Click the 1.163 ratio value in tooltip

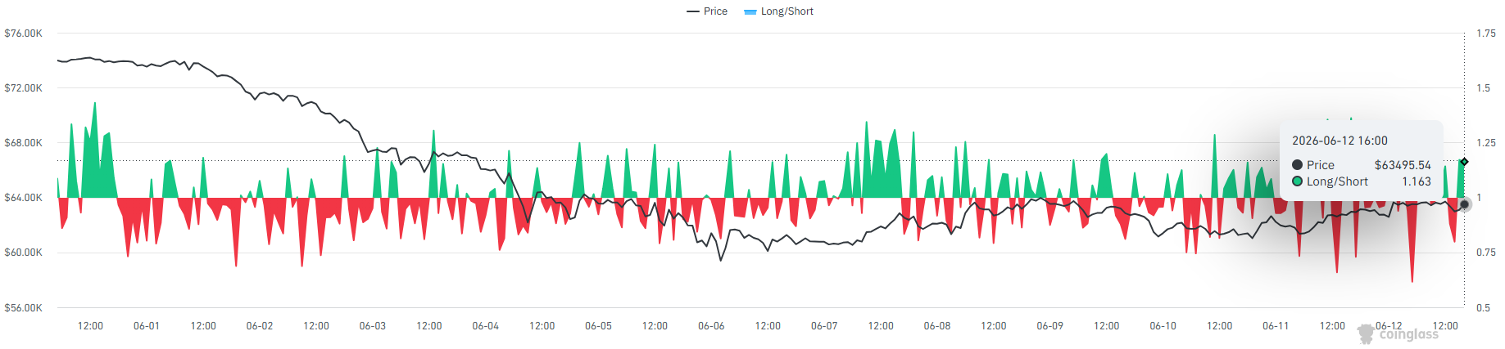[x=1417, y=181]
